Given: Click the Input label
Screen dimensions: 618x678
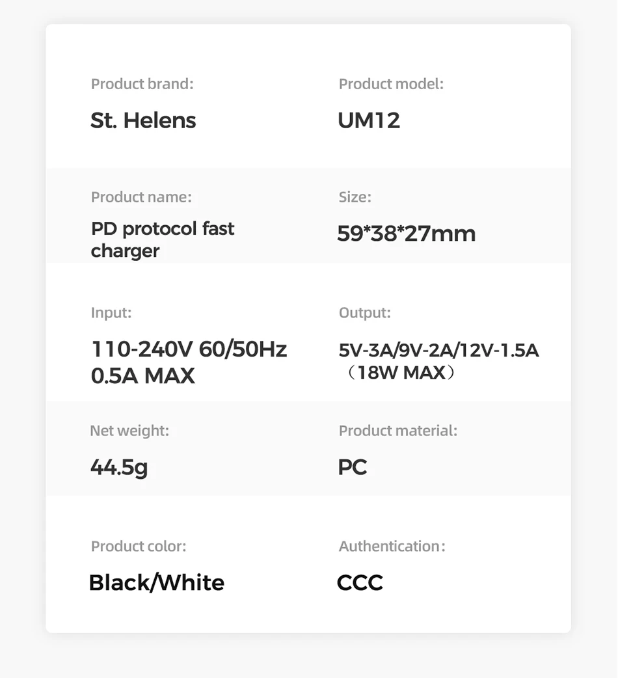Looking at the screenshot, I should 111,312.
